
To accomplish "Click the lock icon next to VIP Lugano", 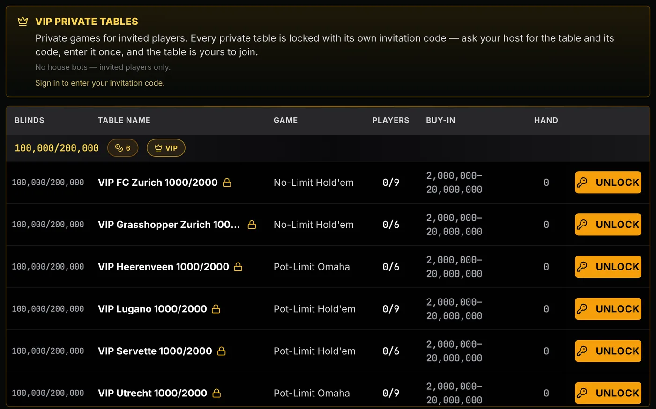I will click(x=216, y=309).
